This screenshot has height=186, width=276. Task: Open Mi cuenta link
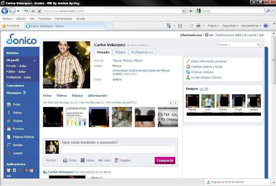[x=250, y=35]
